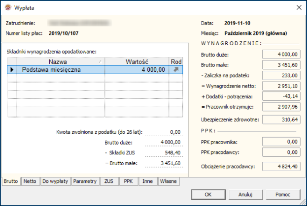This screenshot has width=307, height=206.
Task: Click the Brutto małe field showing 3 451,60
Action: click(281, 65)
